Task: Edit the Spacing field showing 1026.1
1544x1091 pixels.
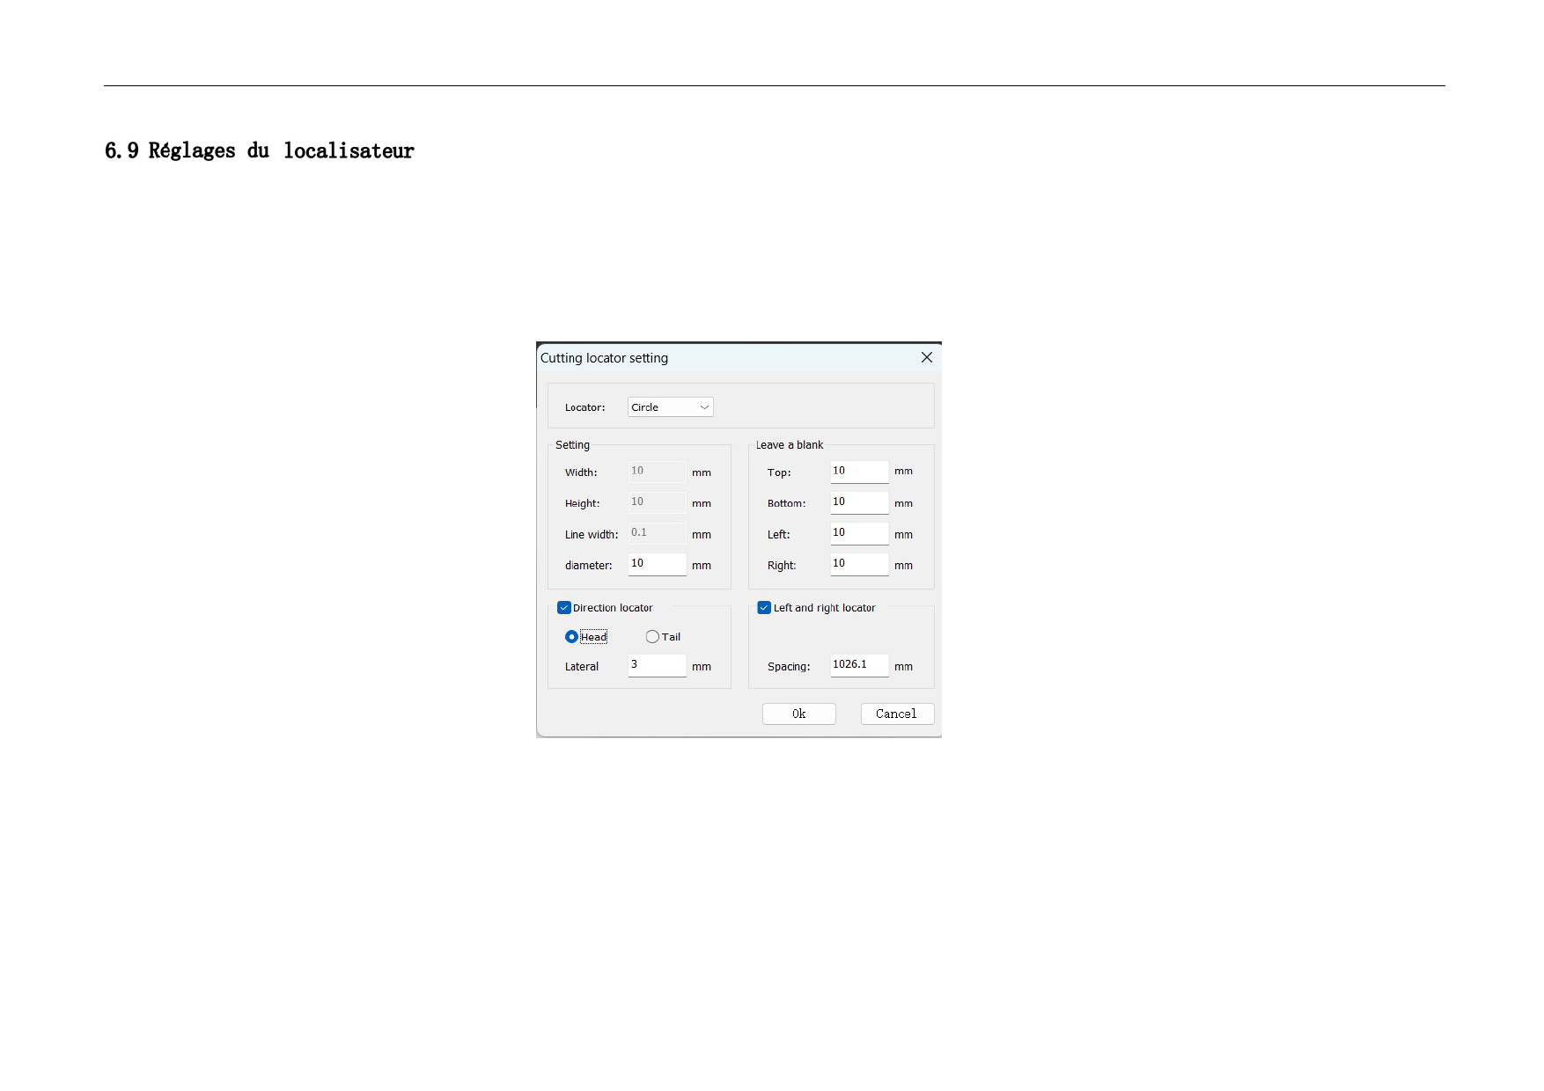Action: tap(859, 665)
